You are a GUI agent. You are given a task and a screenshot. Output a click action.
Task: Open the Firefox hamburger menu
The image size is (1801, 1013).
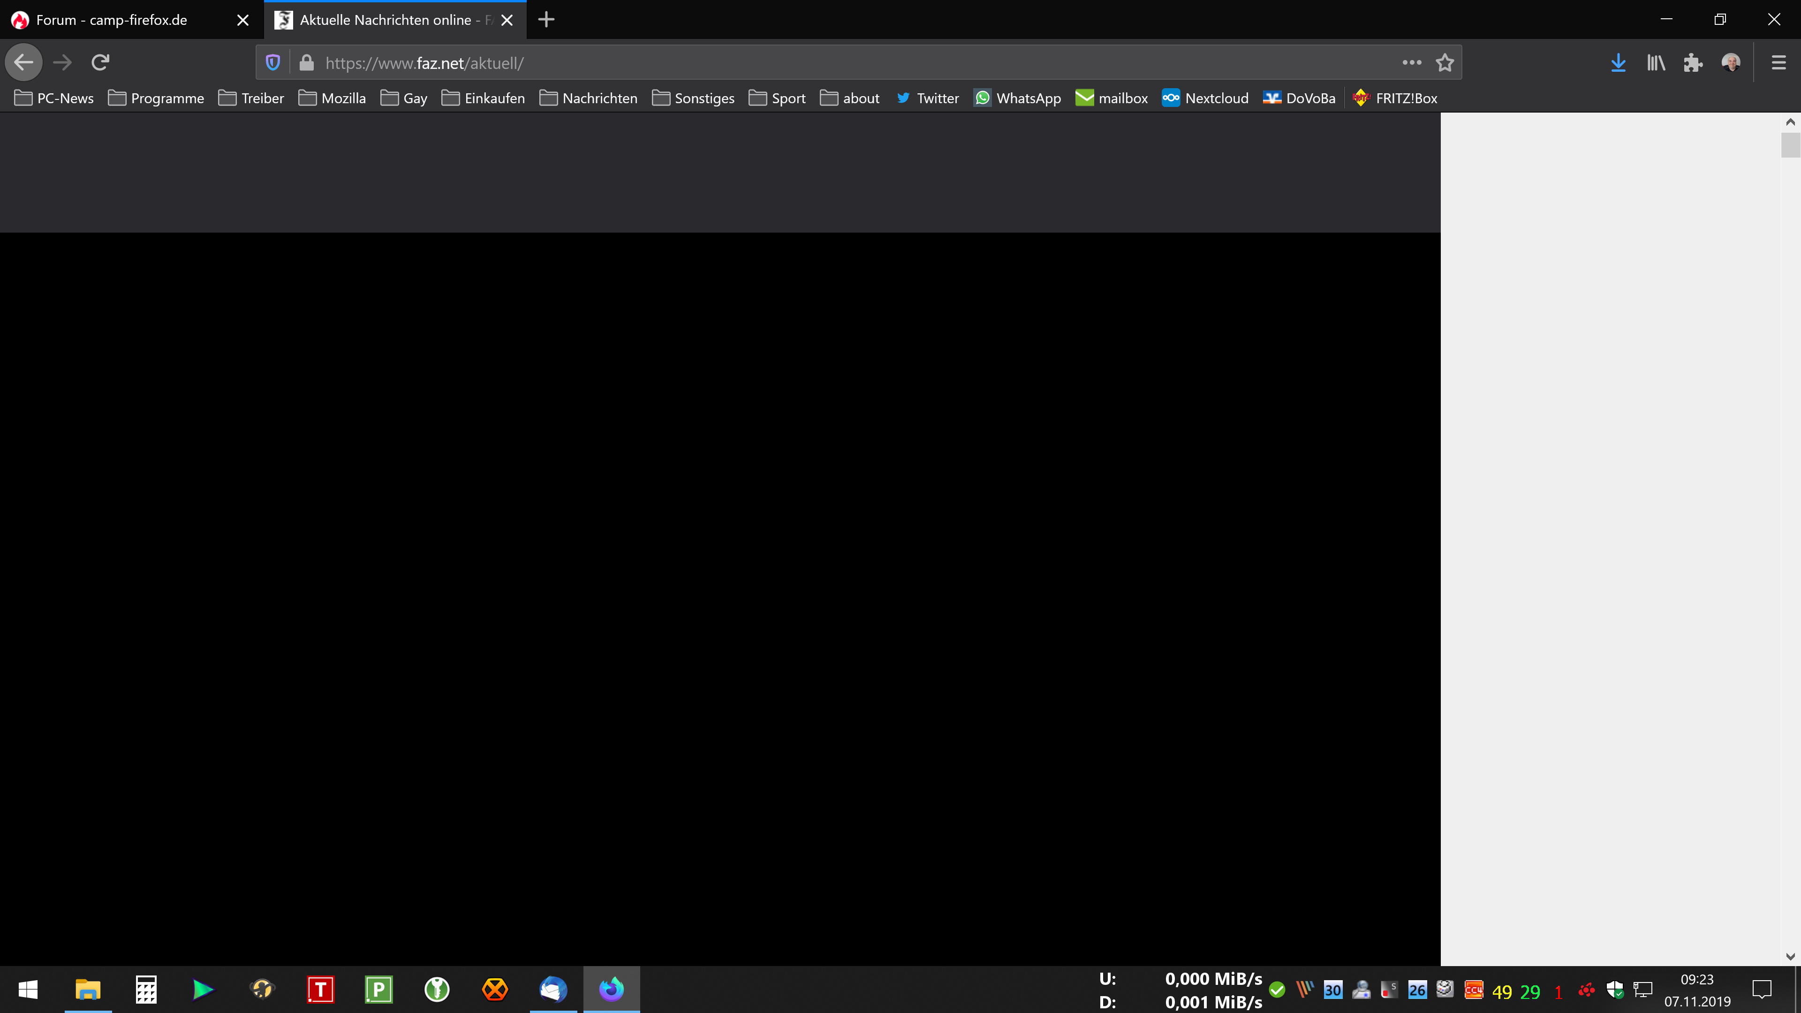point(1778,63)
